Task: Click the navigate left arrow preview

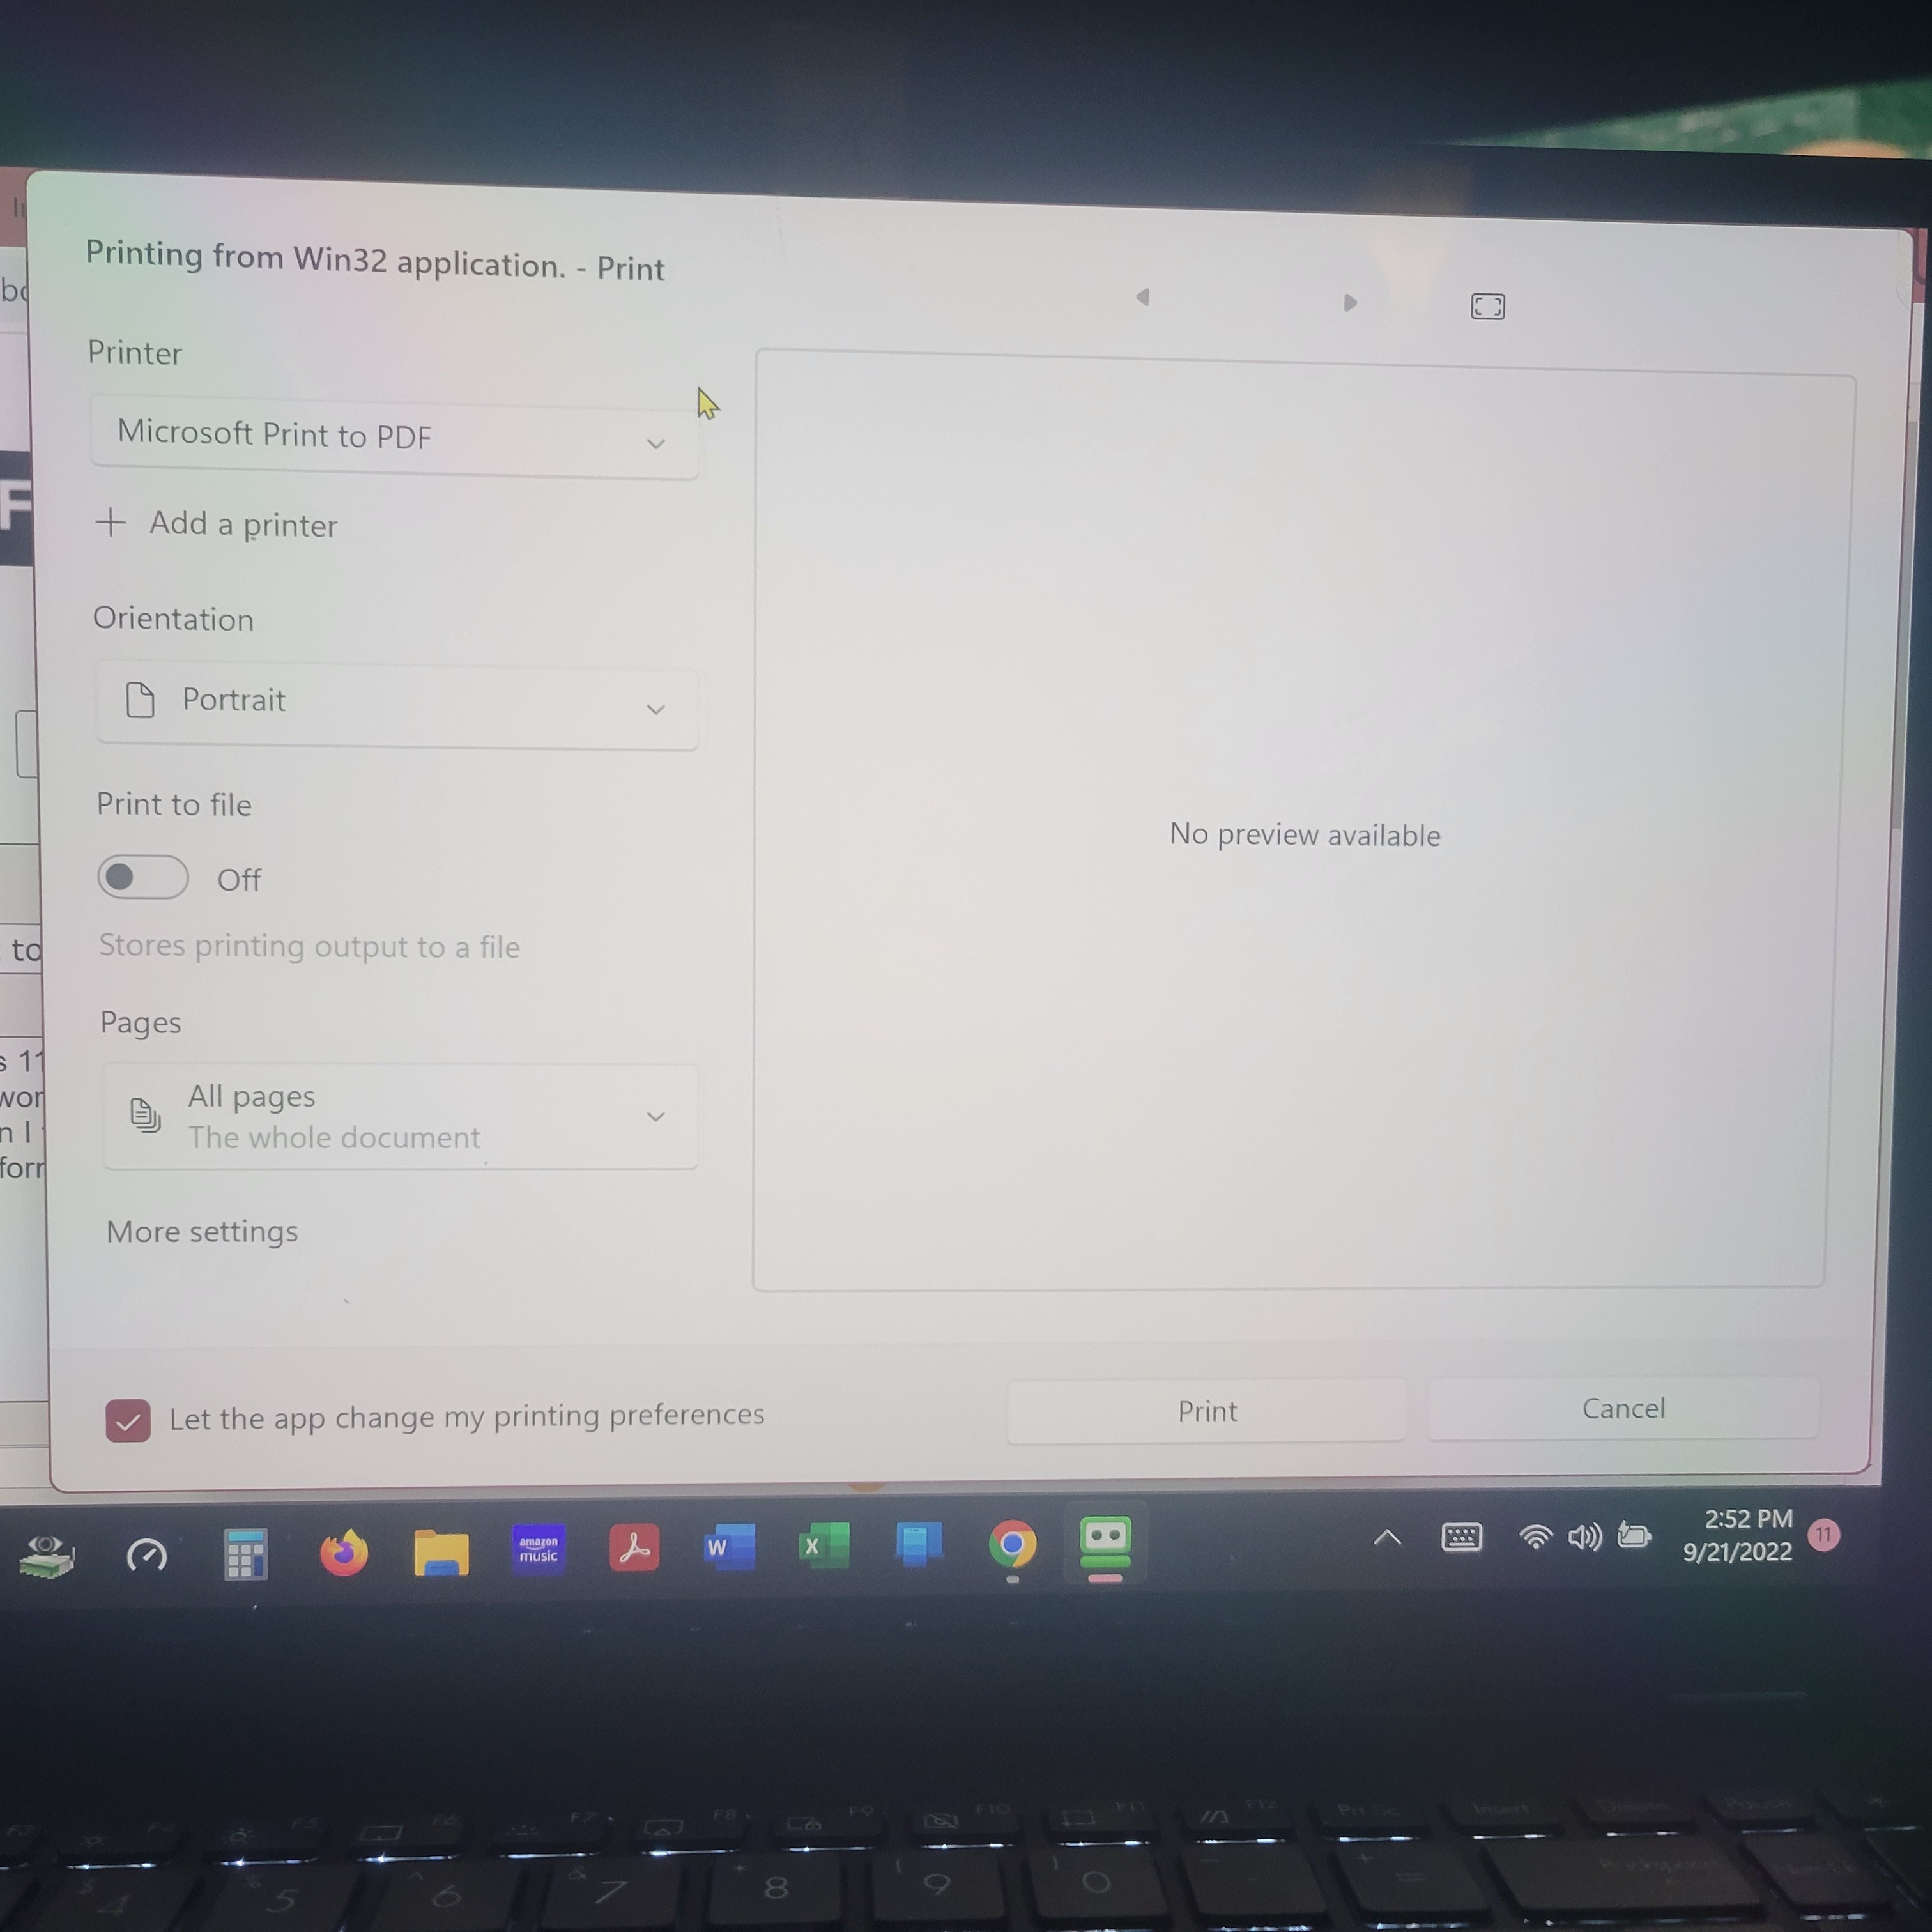Action: point(1143,303)
